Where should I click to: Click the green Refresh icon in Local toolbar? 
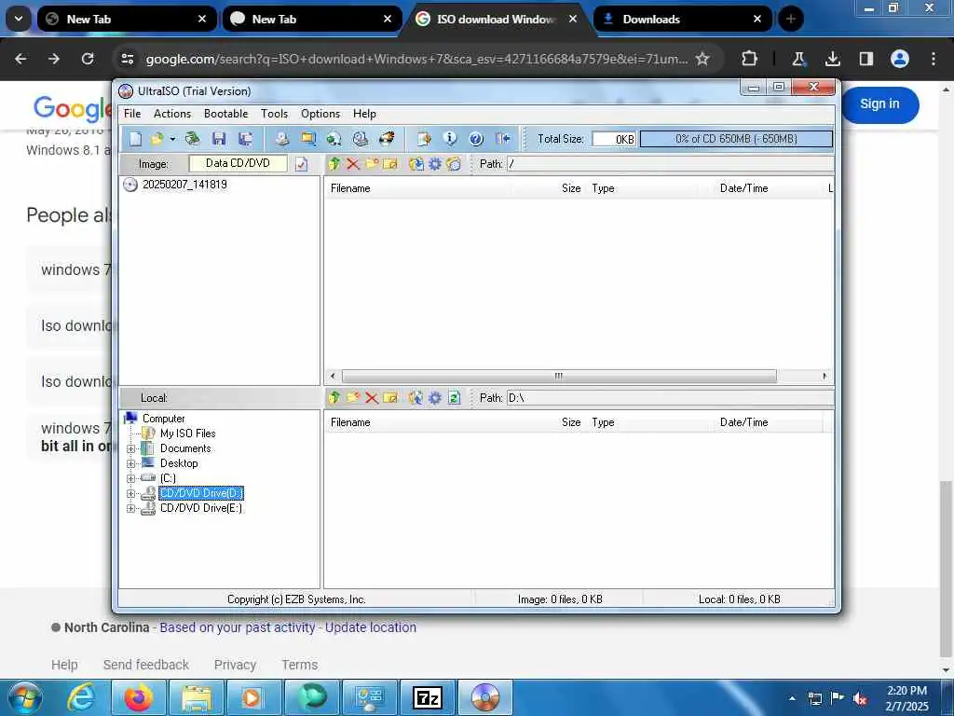click(454, 397)
